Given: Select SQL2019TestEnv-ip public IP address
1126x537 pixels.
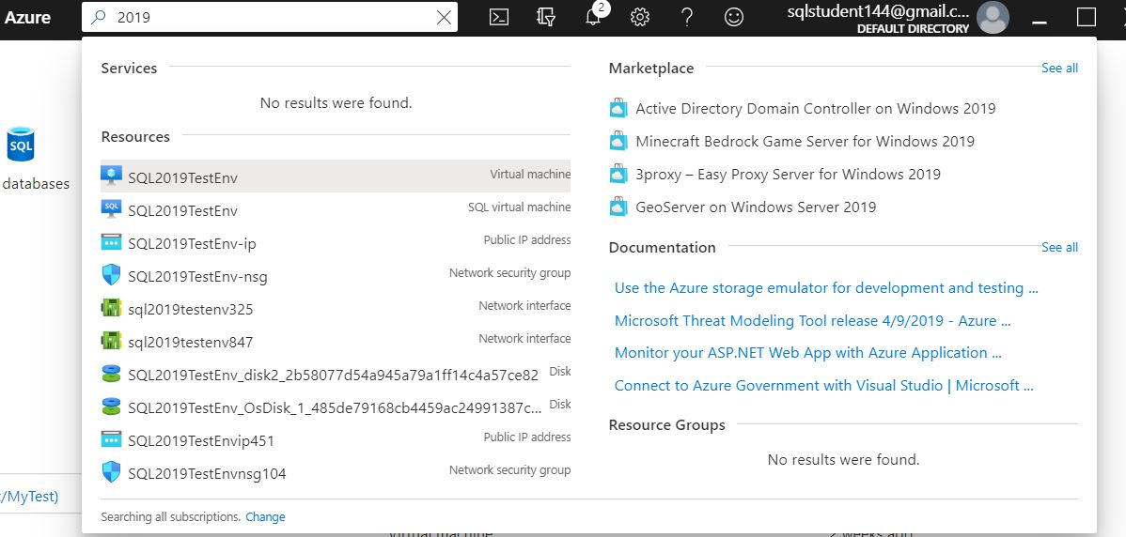Looking at the screenshot, I should [192, 243].
